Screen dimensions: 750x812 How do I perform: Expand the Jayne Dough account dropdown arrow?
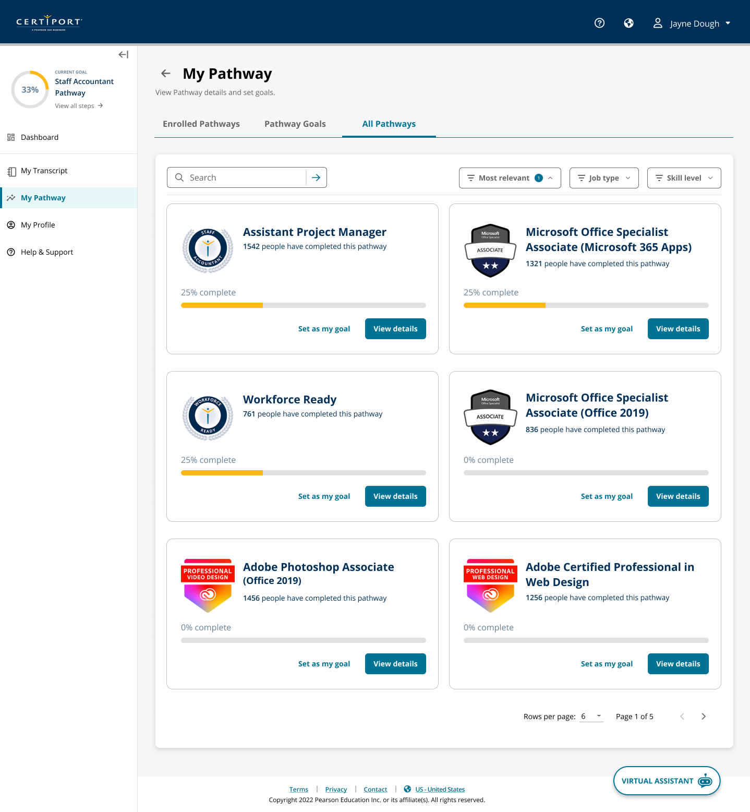(x=728, y=23)
